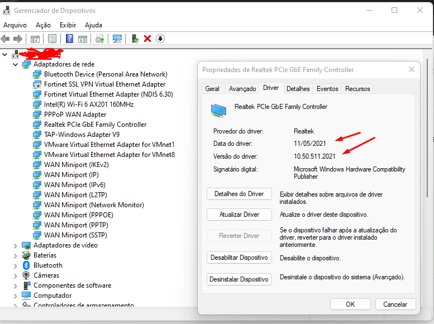Viewport: 434px width, 324px height.
Task: Switch to the Geral tab
Action: tap(212, 89)
